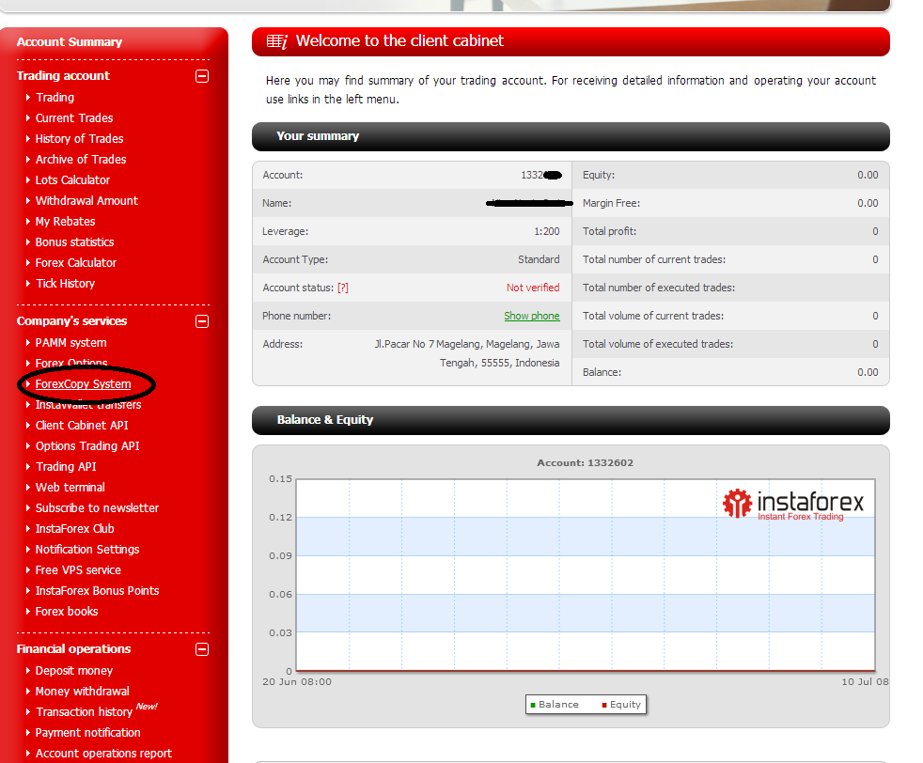Viewport: 923px width, 763px height.
Task: Launch the Web terminal
Action: (x=70, y=487)
